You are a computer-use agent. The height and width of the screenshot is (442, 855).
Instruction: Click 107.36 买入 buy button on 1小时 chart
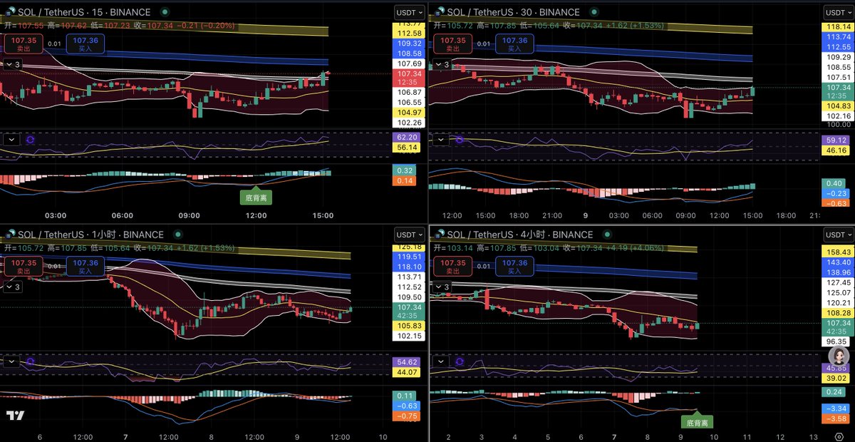click(85, 266)
